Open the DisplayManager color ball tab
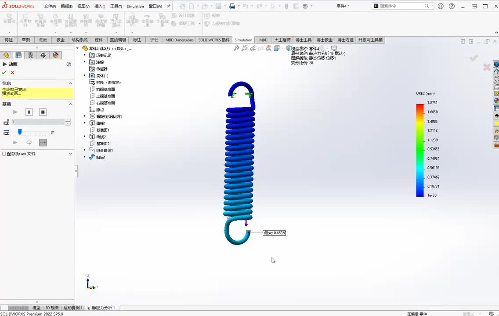Image resolution: width=499 pixels, height=316 pixels. (56, 55)
